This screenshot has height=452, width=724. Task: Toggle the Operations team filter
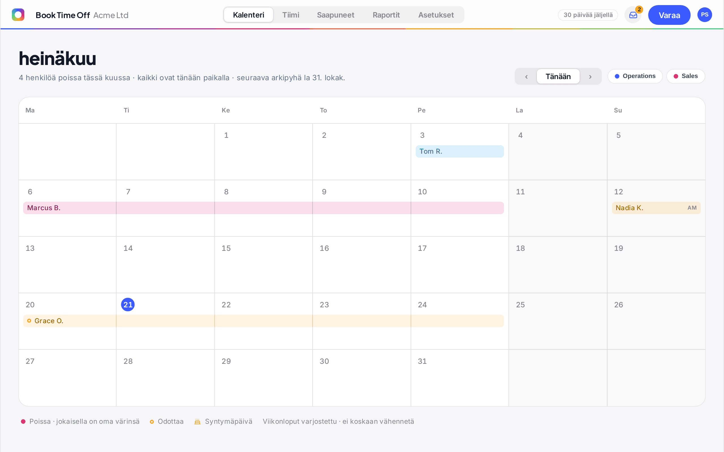(x=635, y=76)
